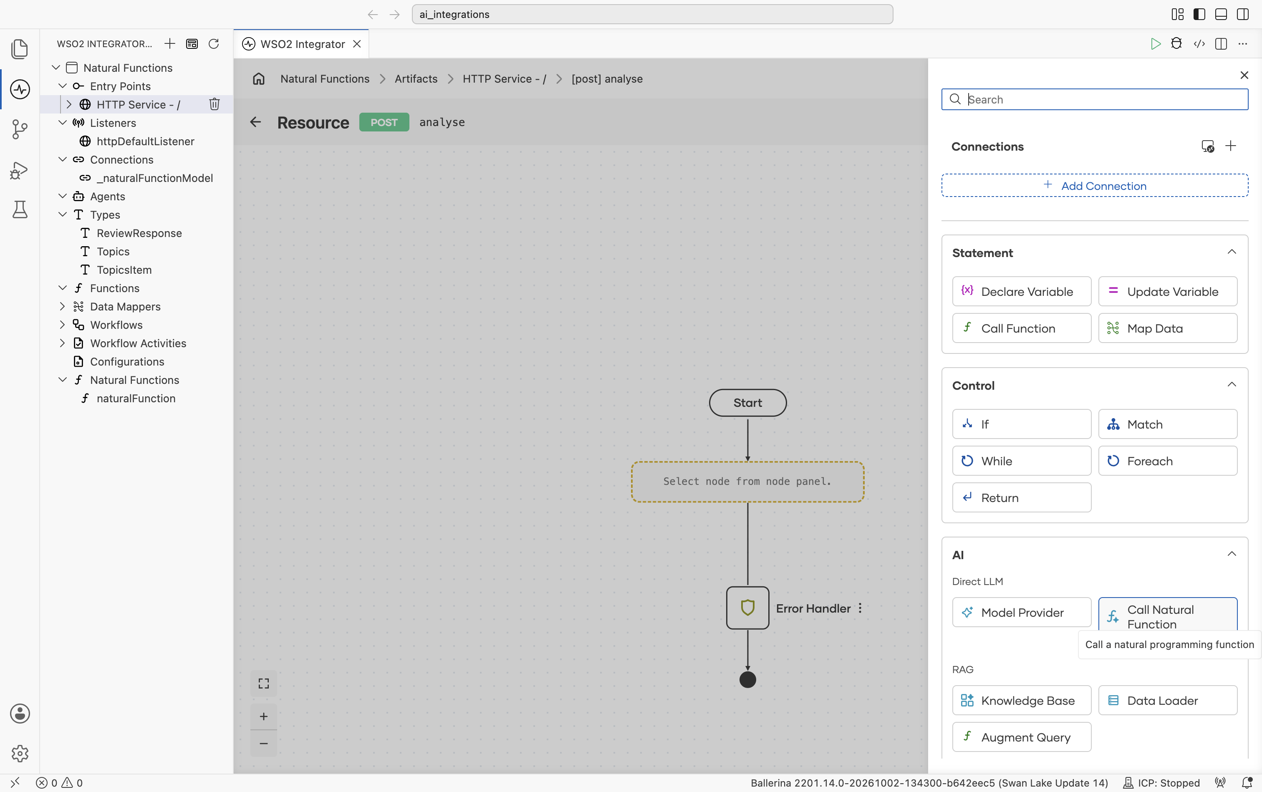Toggle bottom panel visibility
This screenshot has height=792, width=1262.
(x=1221, y=14)
